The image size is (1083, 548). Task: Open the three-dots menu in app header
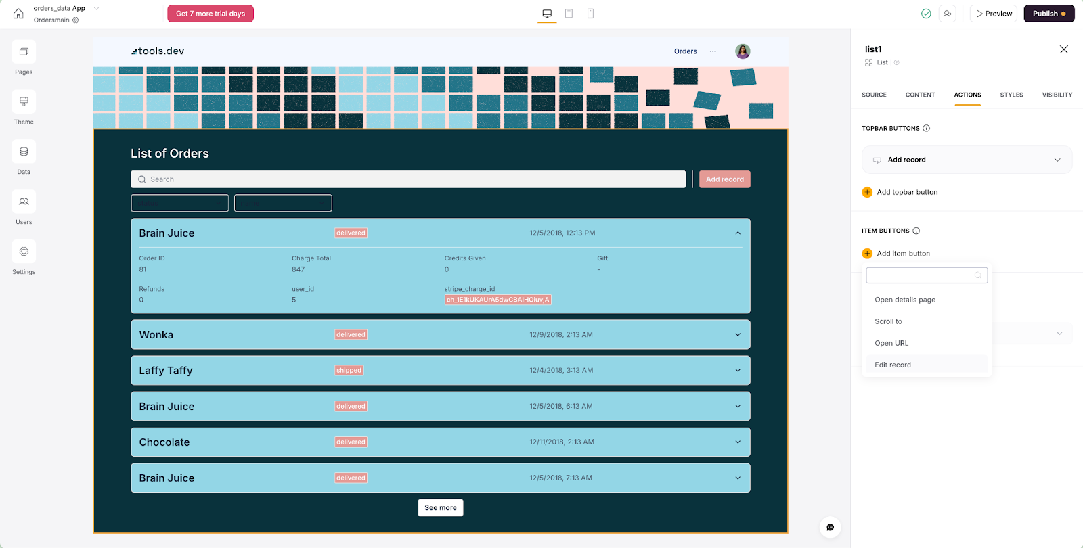tap(713, 51)
